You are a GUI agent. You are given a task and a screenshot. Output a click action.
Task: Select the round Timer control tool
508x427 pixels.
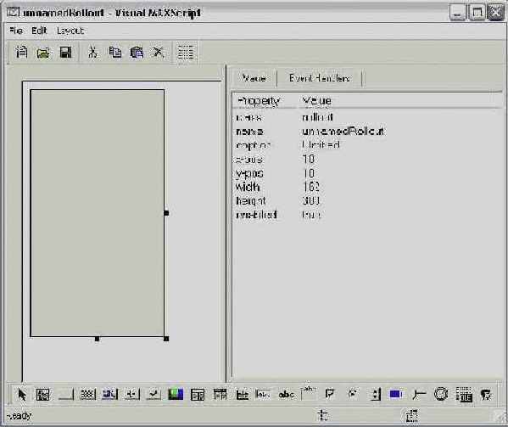pyautogui.click(x=441, y=394)
